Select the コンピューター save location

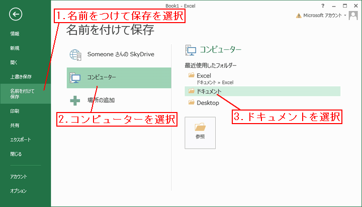pyautogui.click(x=119, y=78)
